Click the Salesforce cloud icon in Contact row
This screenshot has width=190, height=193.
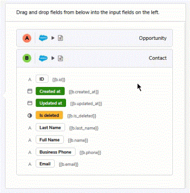[x=43, y=58]
